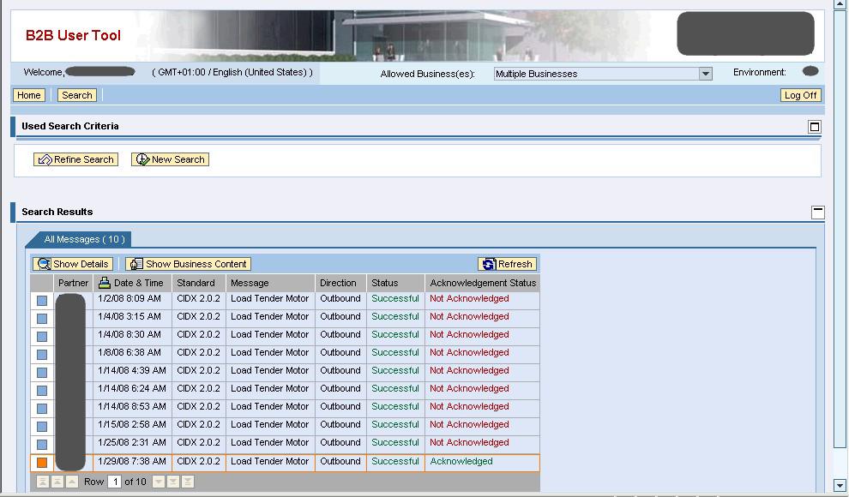Click the Show Business Content icon
The width and height of the screenshot is (849, 497).
pos(135,264)
